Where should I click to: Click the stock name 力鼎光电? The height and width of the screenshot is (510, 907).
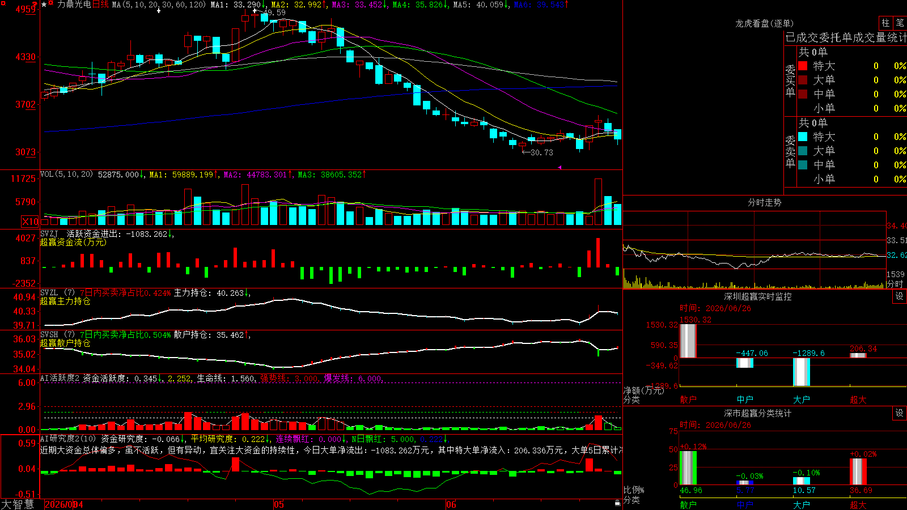tap(74, 5)
